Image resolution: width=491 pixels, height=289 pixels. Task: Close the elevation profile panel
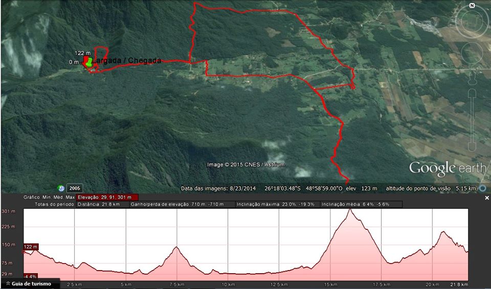point(486,198)
